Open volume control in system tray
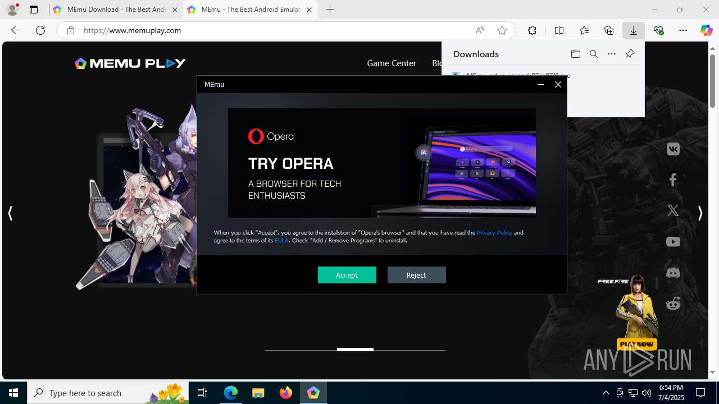 point(647,393)
